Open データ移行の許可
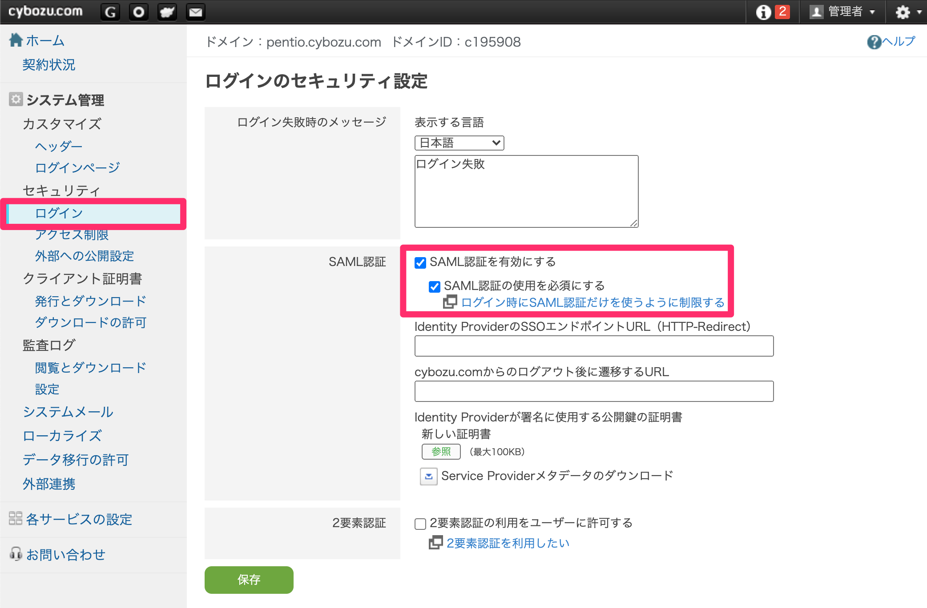927x608 pixels. tap(76, 459)
